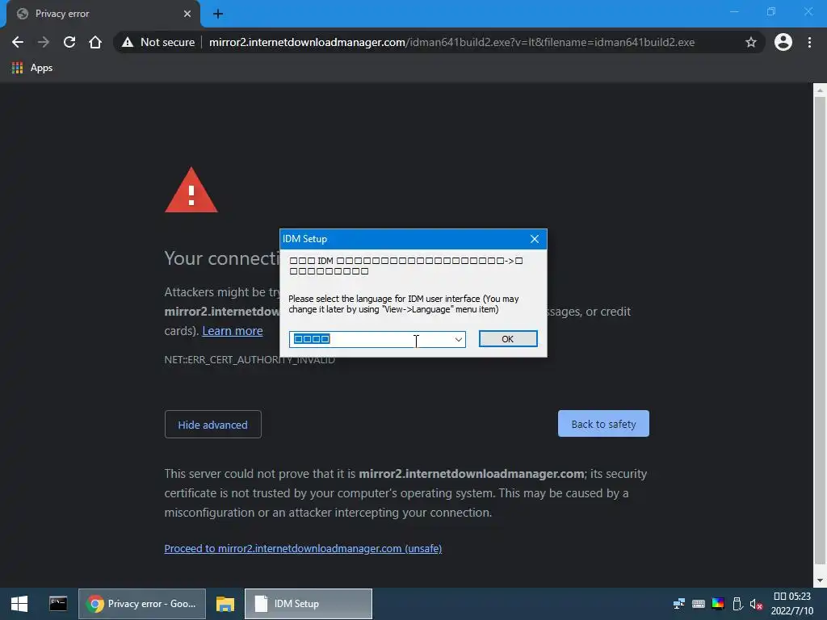Click the page scrollbar up arrow
Image resolution: width=827 pixels, height=620 pixels.
[820, 90]
